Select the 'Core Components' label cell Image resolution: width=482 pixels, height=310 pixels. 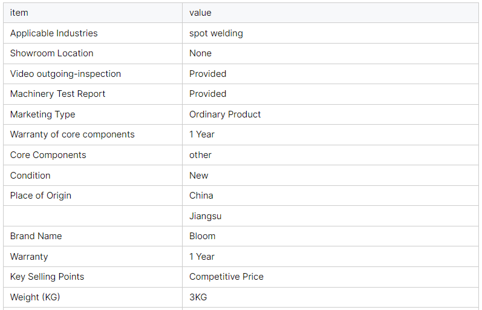(x=48, y=155)
